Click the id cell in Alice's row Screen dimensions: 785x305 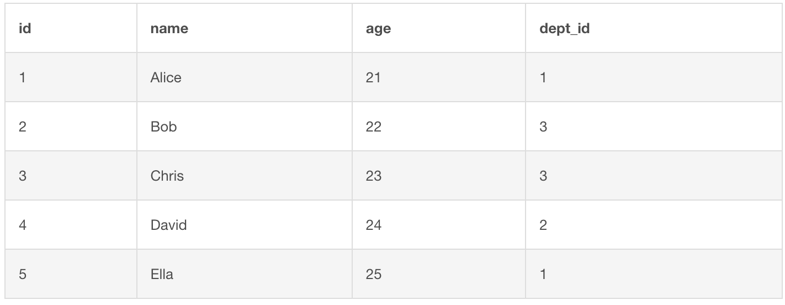(23, 78)
